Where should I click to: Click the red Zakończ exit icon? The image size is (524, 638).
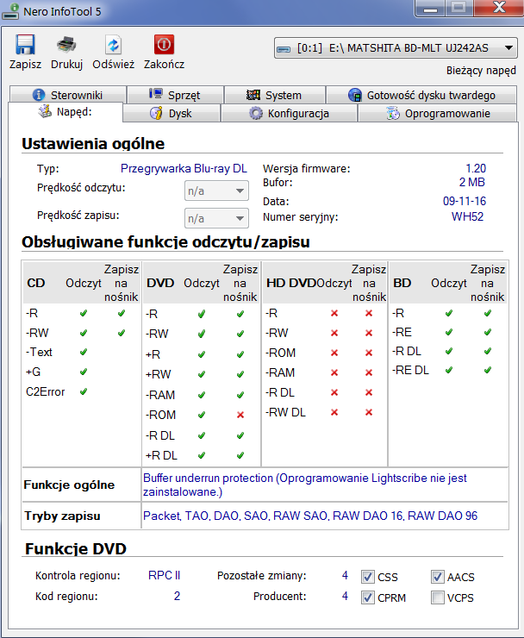point(164,44)
